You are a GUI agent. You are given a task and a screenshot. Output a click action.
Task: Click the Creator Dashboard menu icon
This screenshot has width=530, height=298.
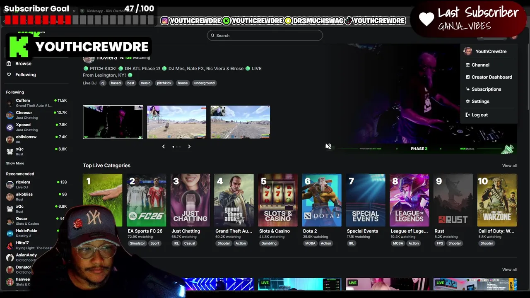[468, 77]
